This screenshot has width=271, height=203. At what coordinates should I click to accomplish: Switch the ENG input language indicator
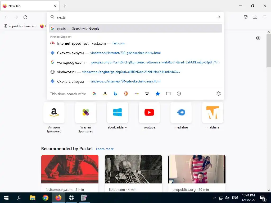pyautogui.click(x=235, y=198)
